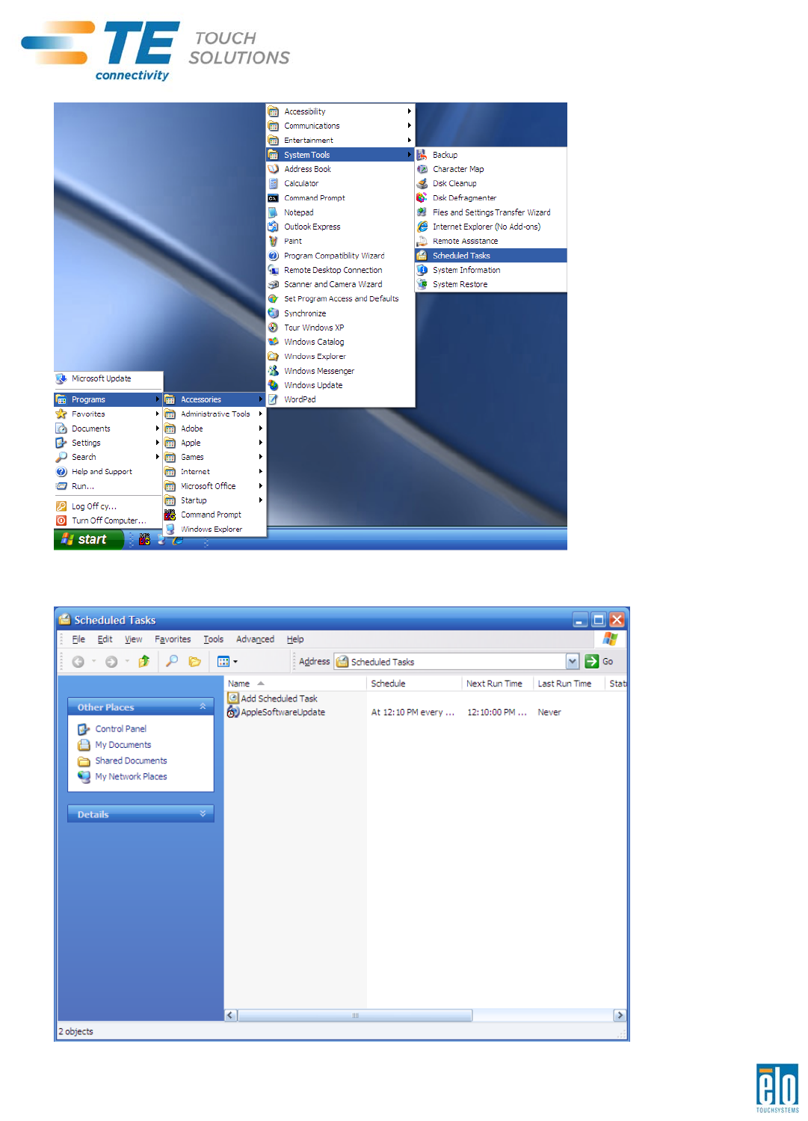This screenshot has height=1121, width=808.
Task: Expand the Accessibility submenu
Action: [x=340, y=111]
